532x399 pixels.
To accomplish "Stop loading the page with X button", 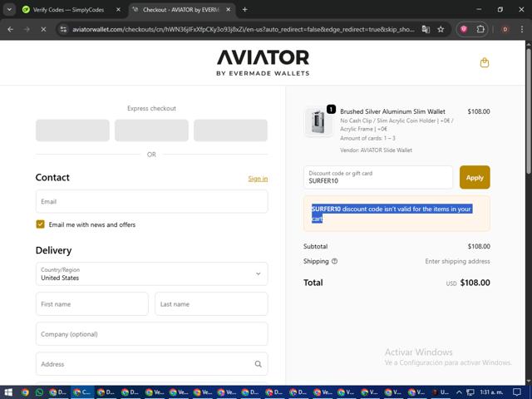I will [43, 30].
